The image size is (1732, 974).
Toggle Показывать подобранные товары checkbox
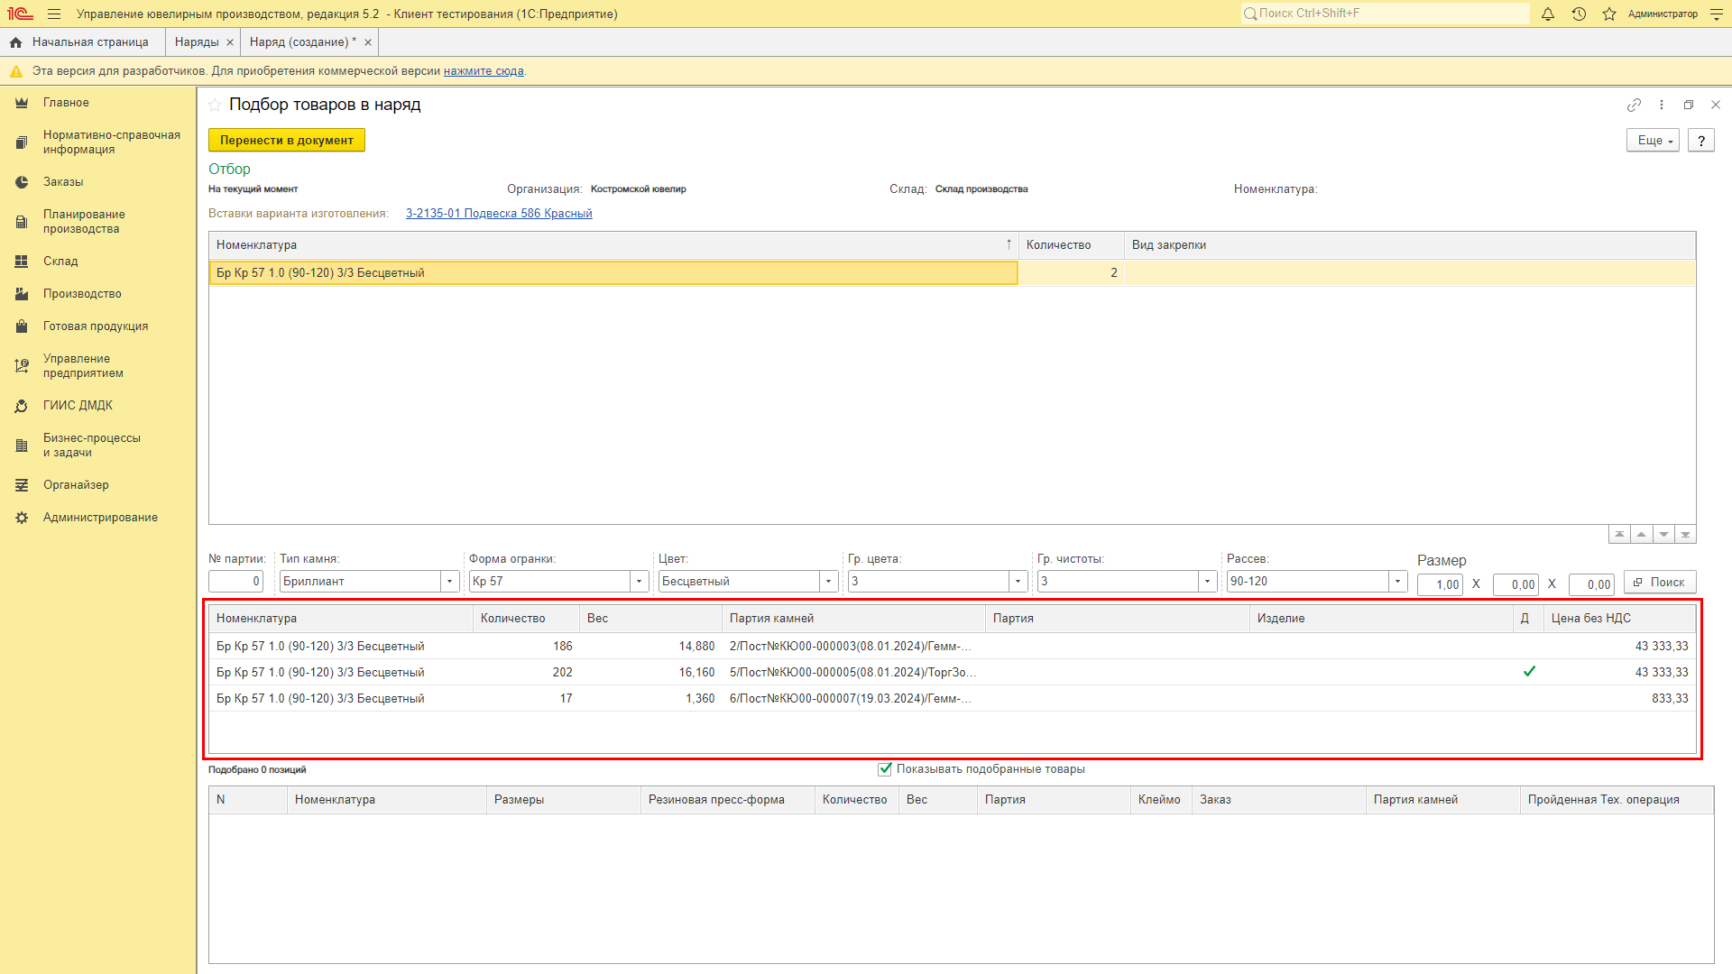tap(885, 769)
